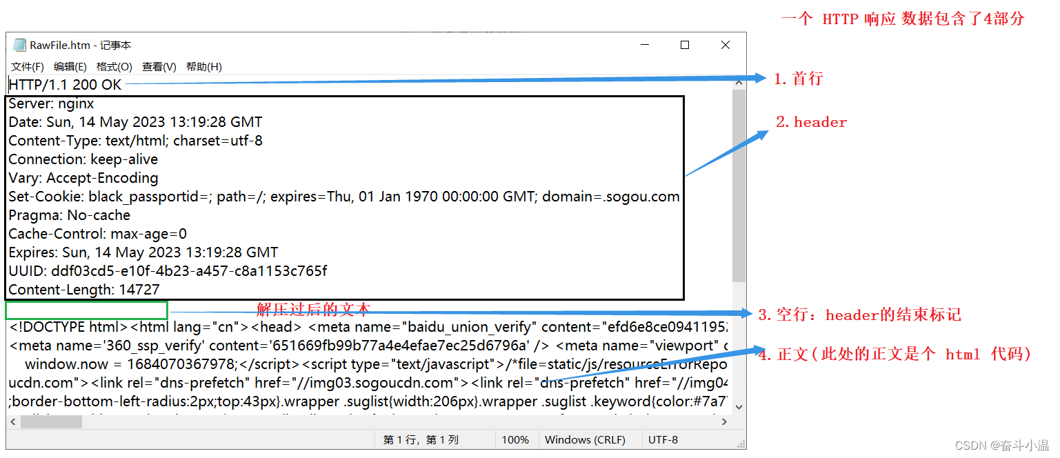This screenshot has height=458, width=1060.
Task: Click the 'Set-Cookie: black_passportid' line
Action: pos(344,197)
